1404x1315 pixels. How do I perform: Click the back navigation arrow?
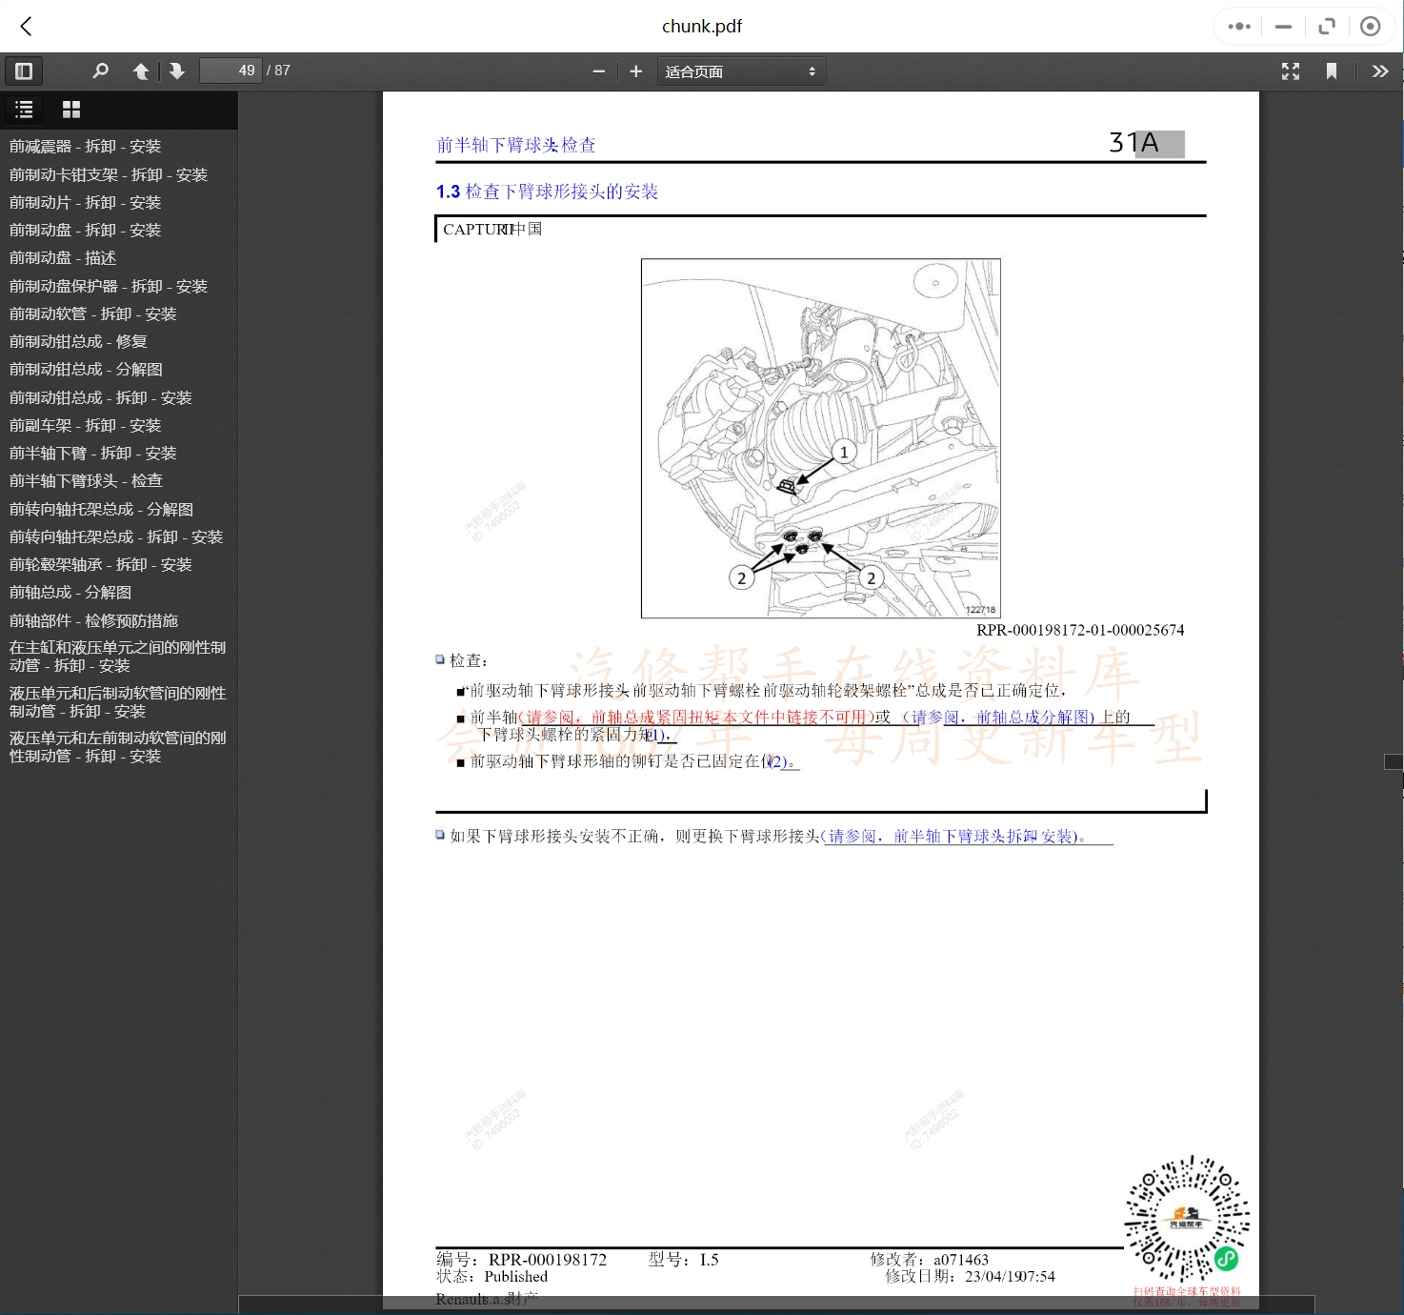(x=26, y=26)
